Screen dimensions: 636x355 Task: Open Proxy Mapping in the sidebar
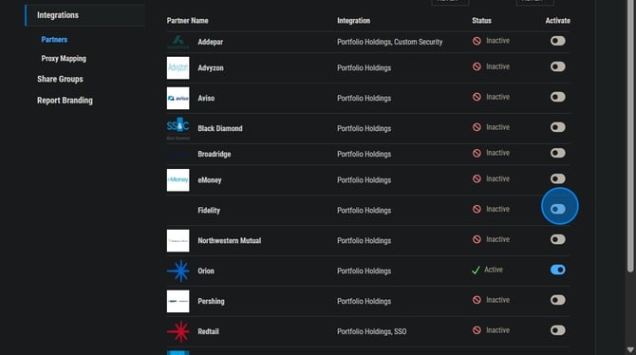[x=64, y=59]
